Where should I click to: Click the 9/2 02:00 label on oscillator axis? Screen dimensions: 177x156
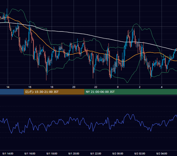tap(140, 153)
